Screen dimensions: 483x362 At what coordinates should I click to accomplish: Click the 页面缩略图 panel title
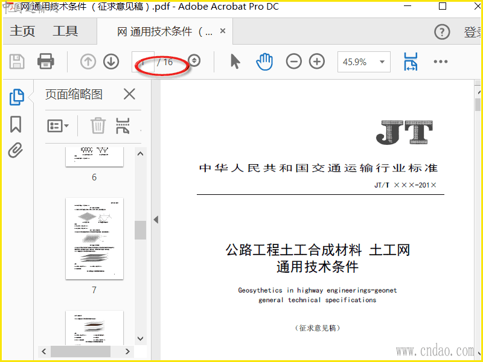74,94
